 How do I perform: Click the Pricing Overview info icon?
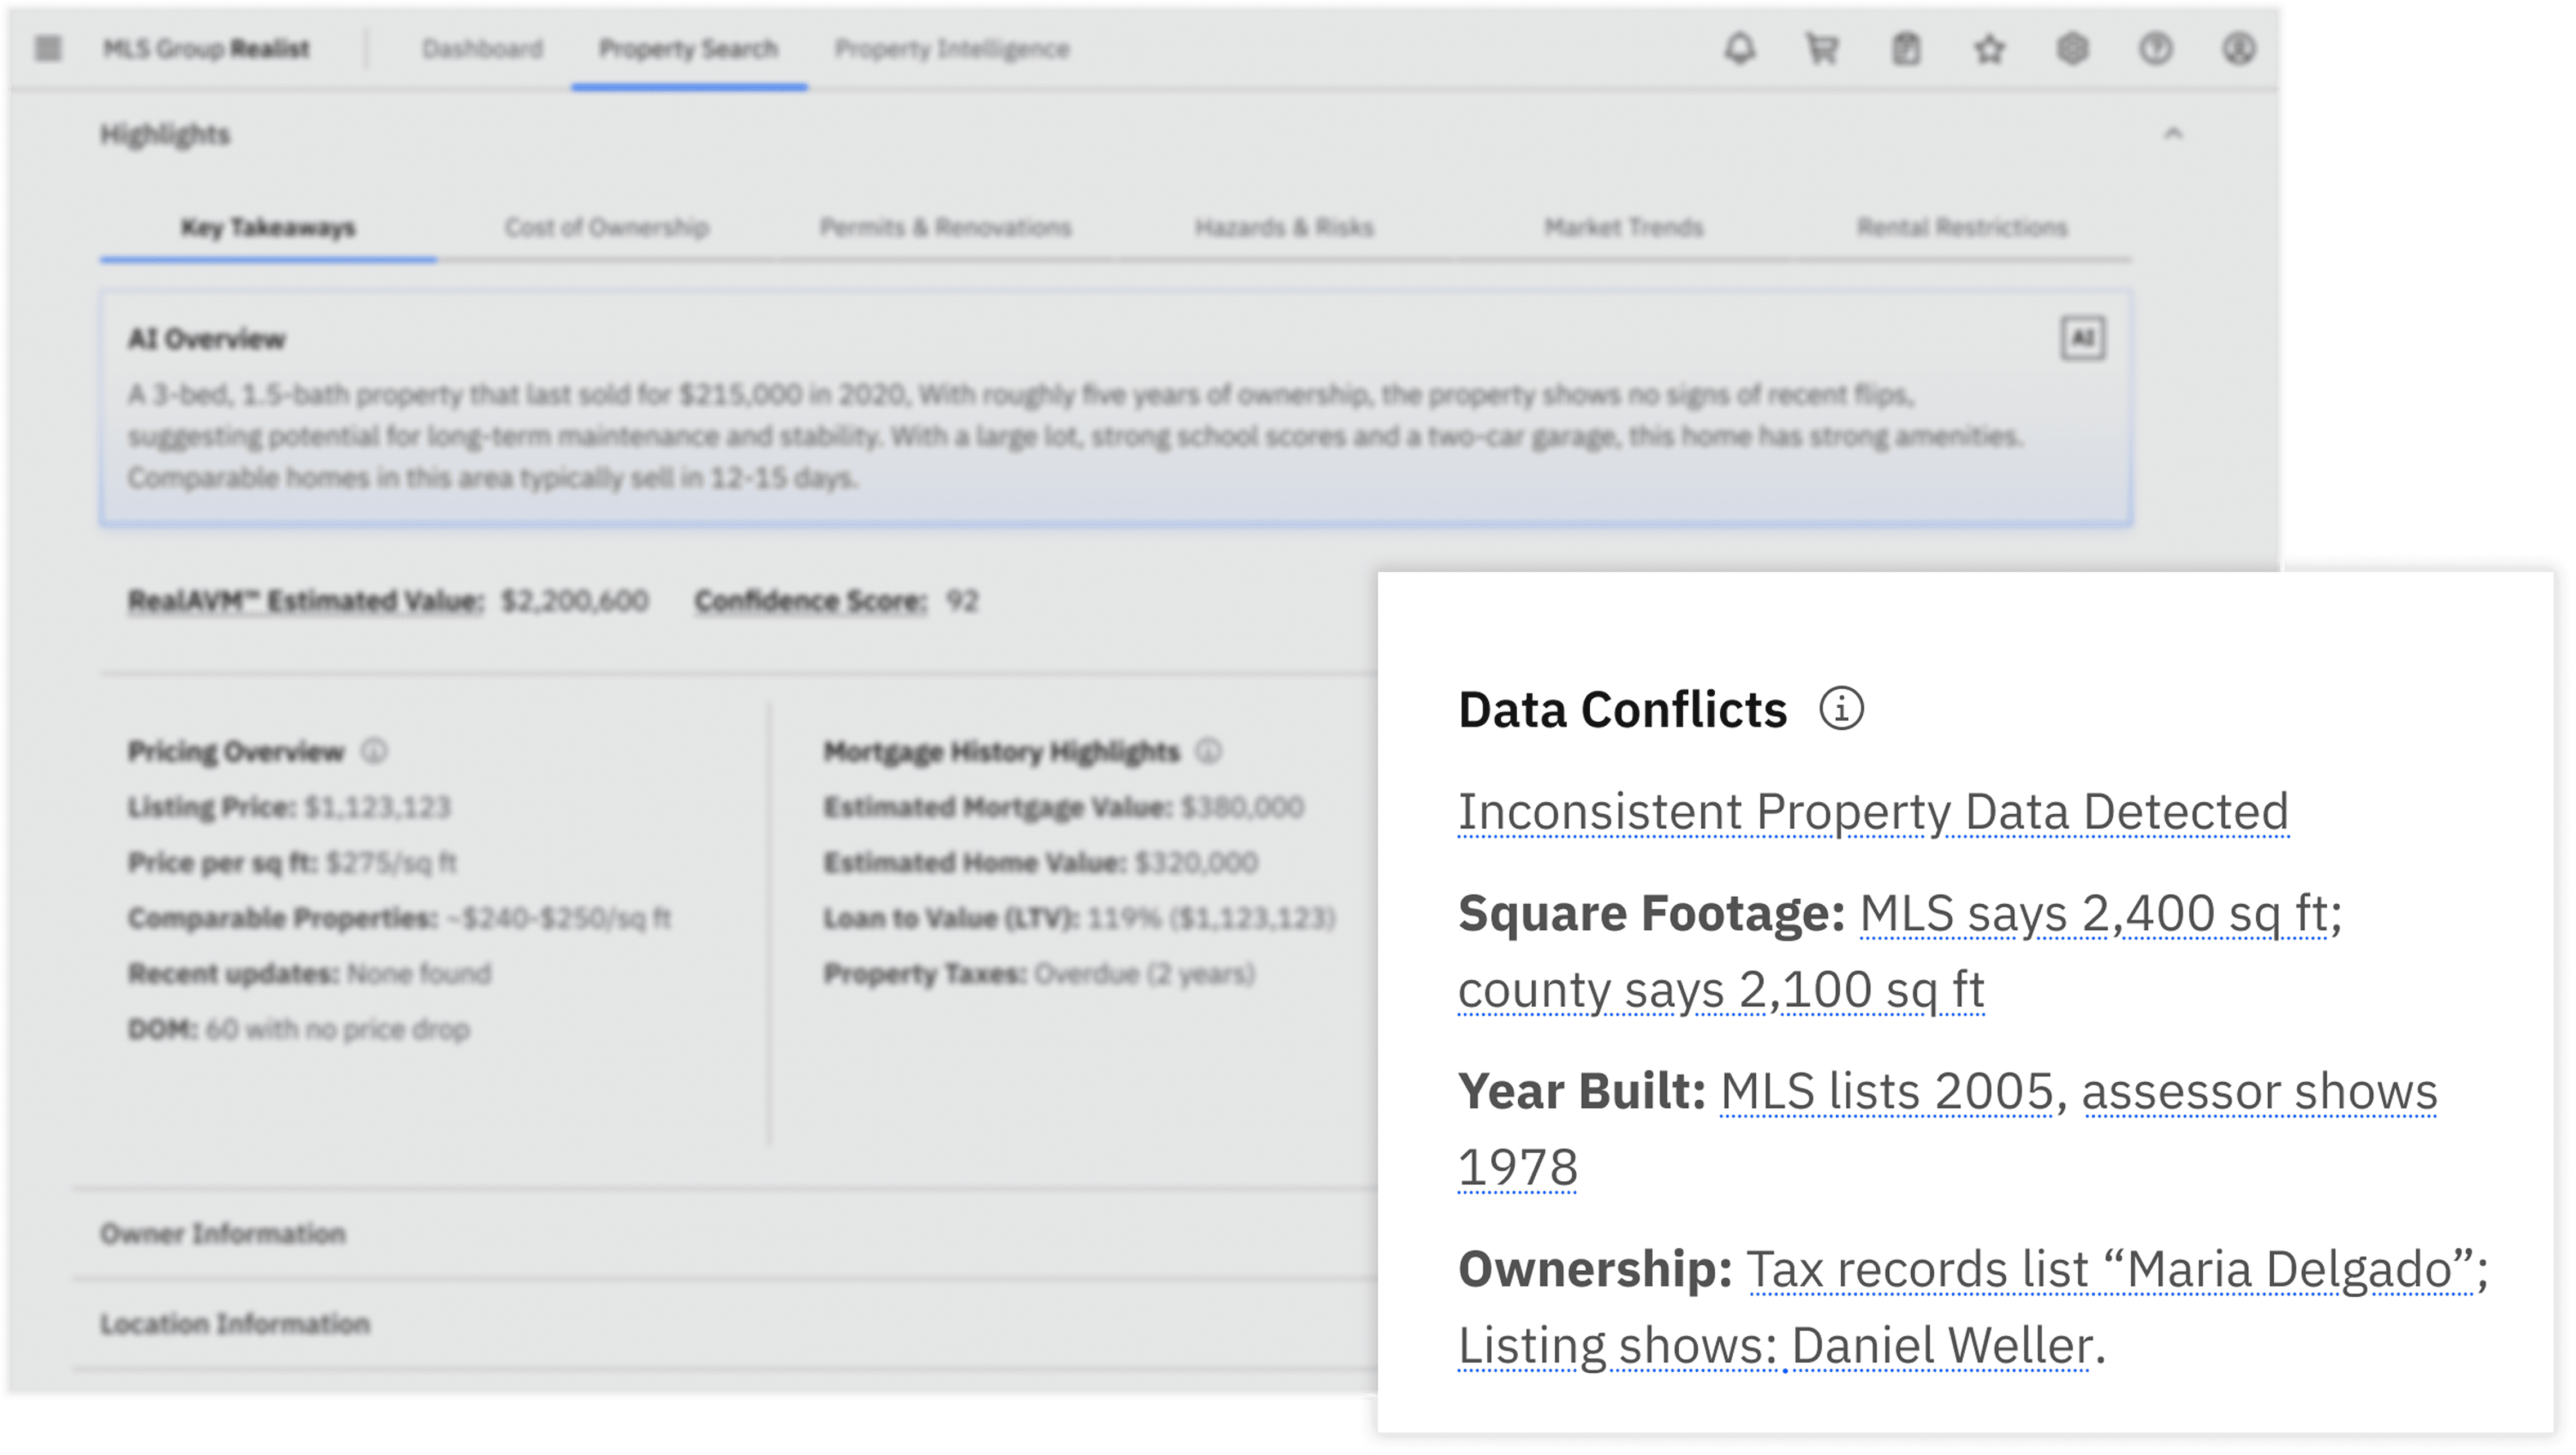coord(374,751)
